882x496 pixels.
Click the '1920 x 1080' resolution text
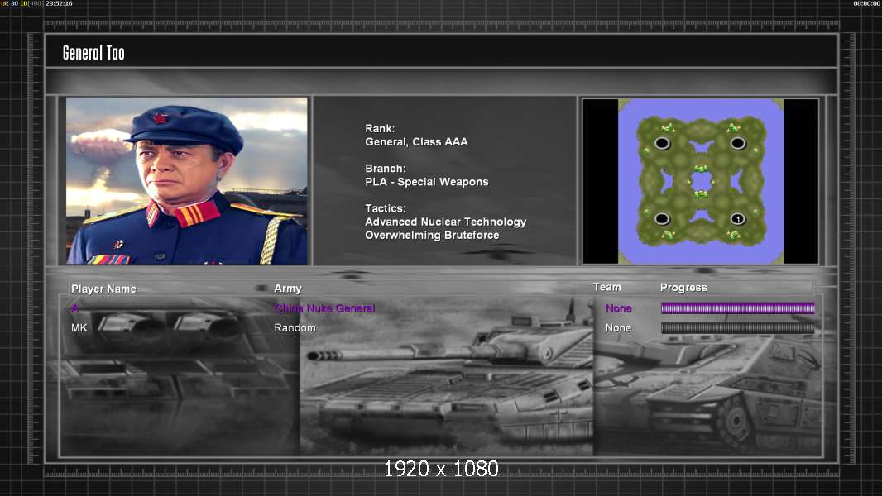441,469
